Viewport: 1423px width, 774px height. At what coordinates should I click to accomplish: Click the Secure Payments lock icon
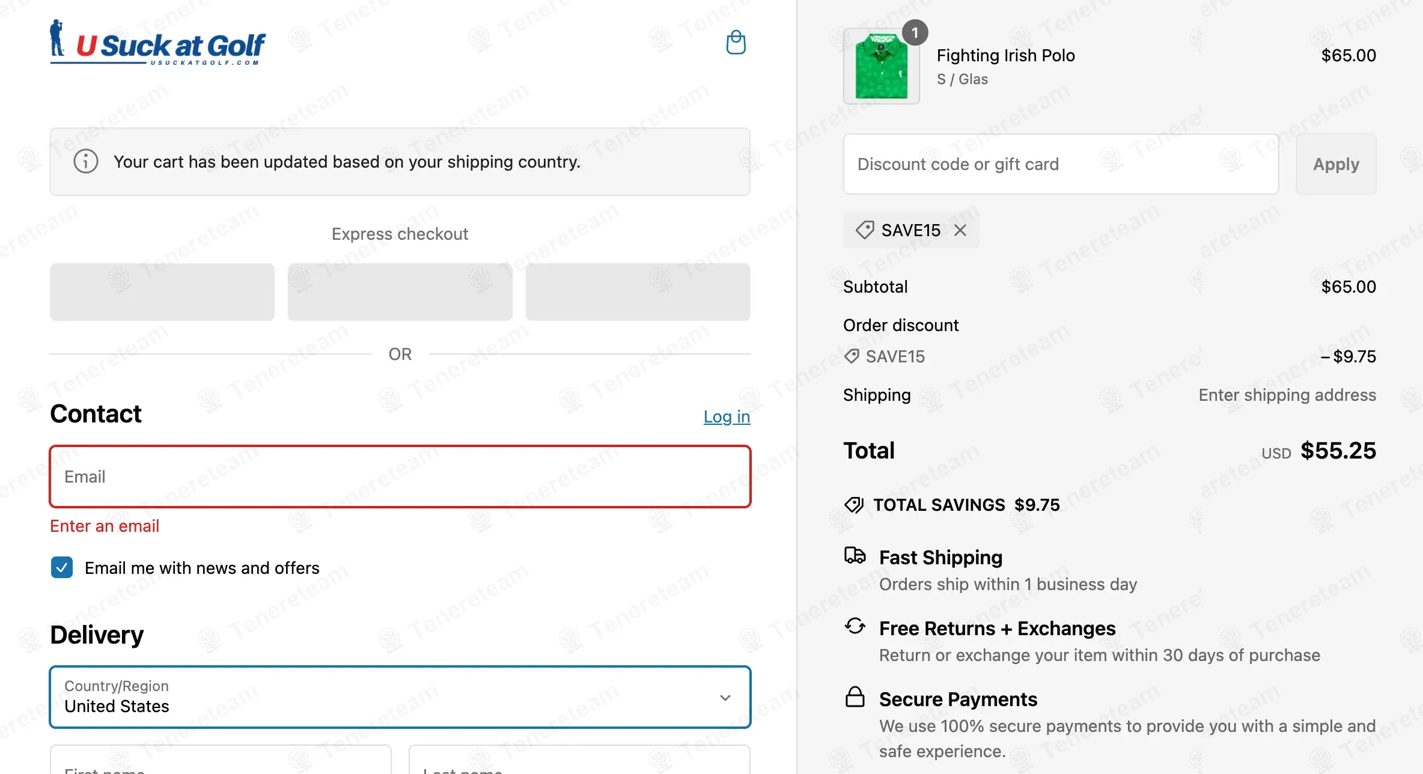(x=855, y=697)
